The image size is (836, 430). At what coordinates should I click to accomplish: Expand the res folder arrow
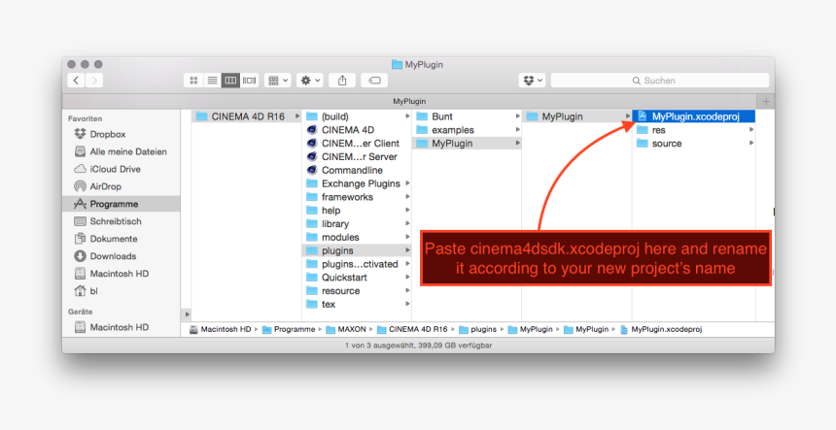tap(751, 130)
